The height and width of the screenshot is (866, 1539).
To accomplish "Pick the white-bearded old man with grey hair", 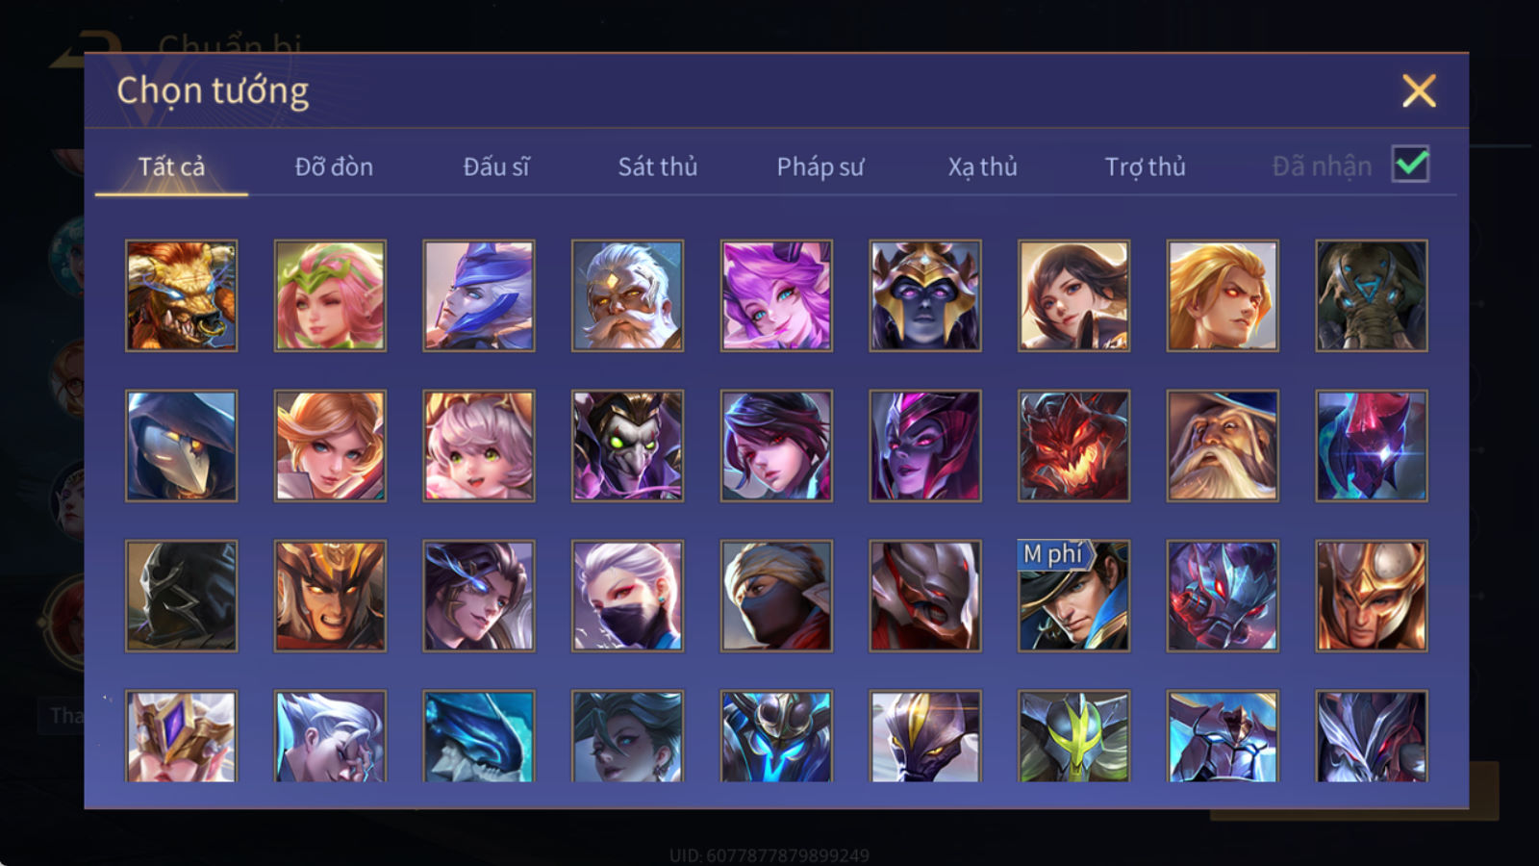I will (627, 295).
